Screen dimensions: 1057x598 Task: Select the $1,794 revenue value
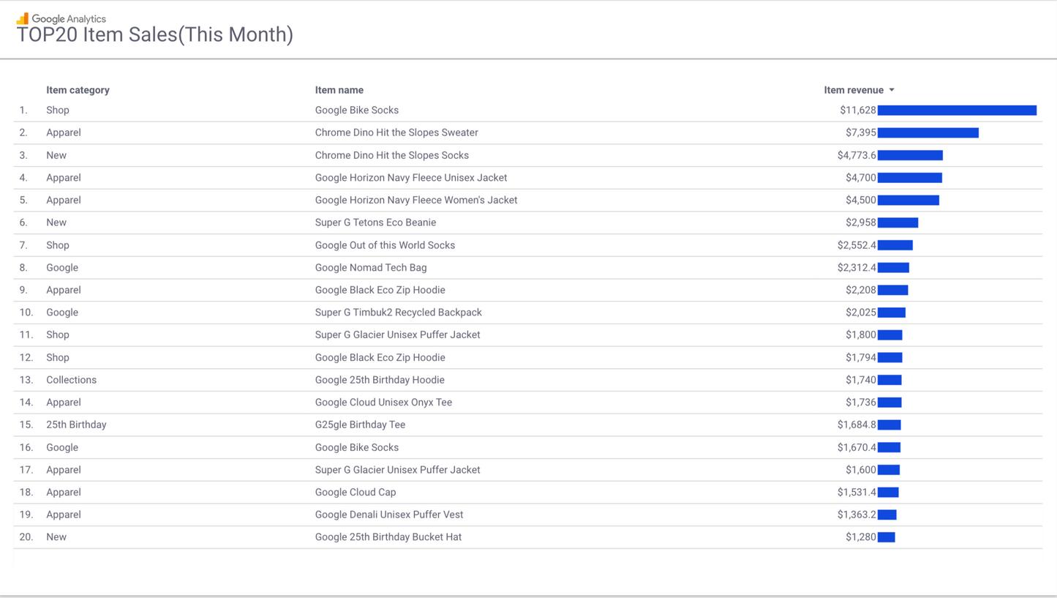coord(861,358)
